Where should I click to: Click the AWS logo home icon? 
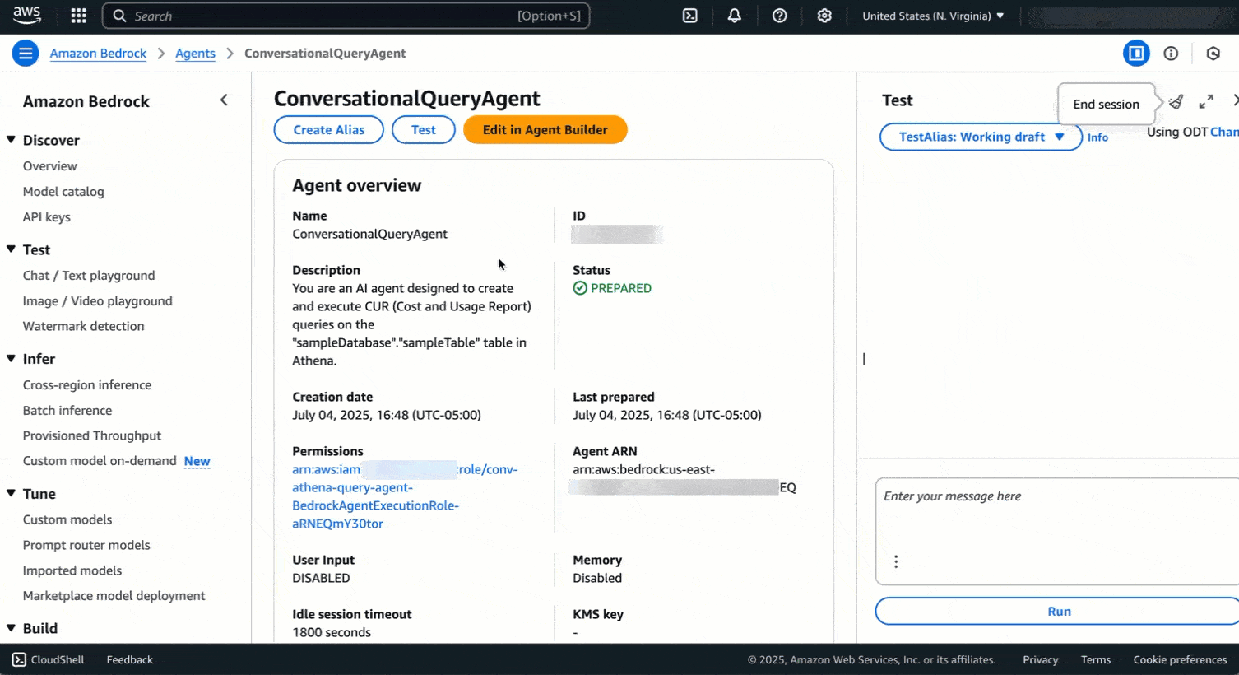pos(27,15)
